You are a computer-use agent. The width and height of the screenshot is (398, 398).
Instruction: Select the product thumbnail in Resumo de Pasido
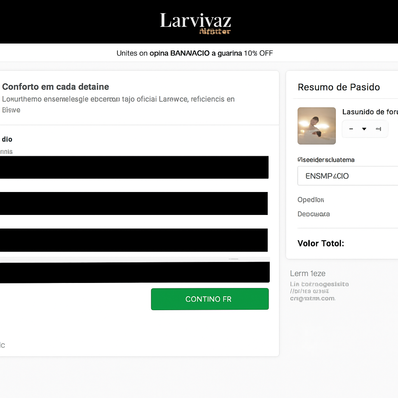tap(316, 126)
